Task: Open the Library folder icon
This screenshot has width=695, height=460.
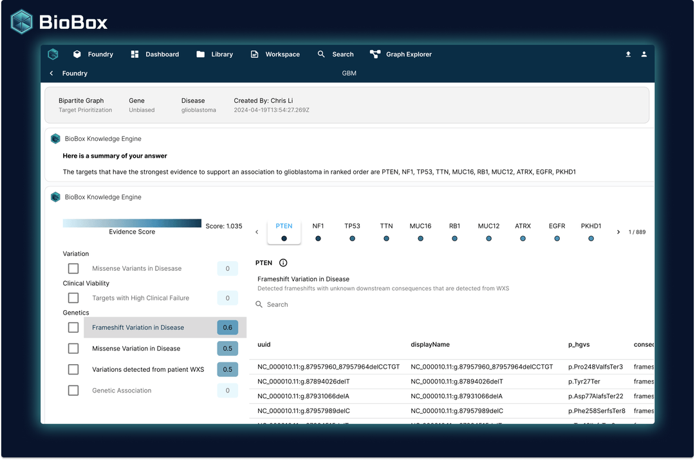Action: click(200, 54)
